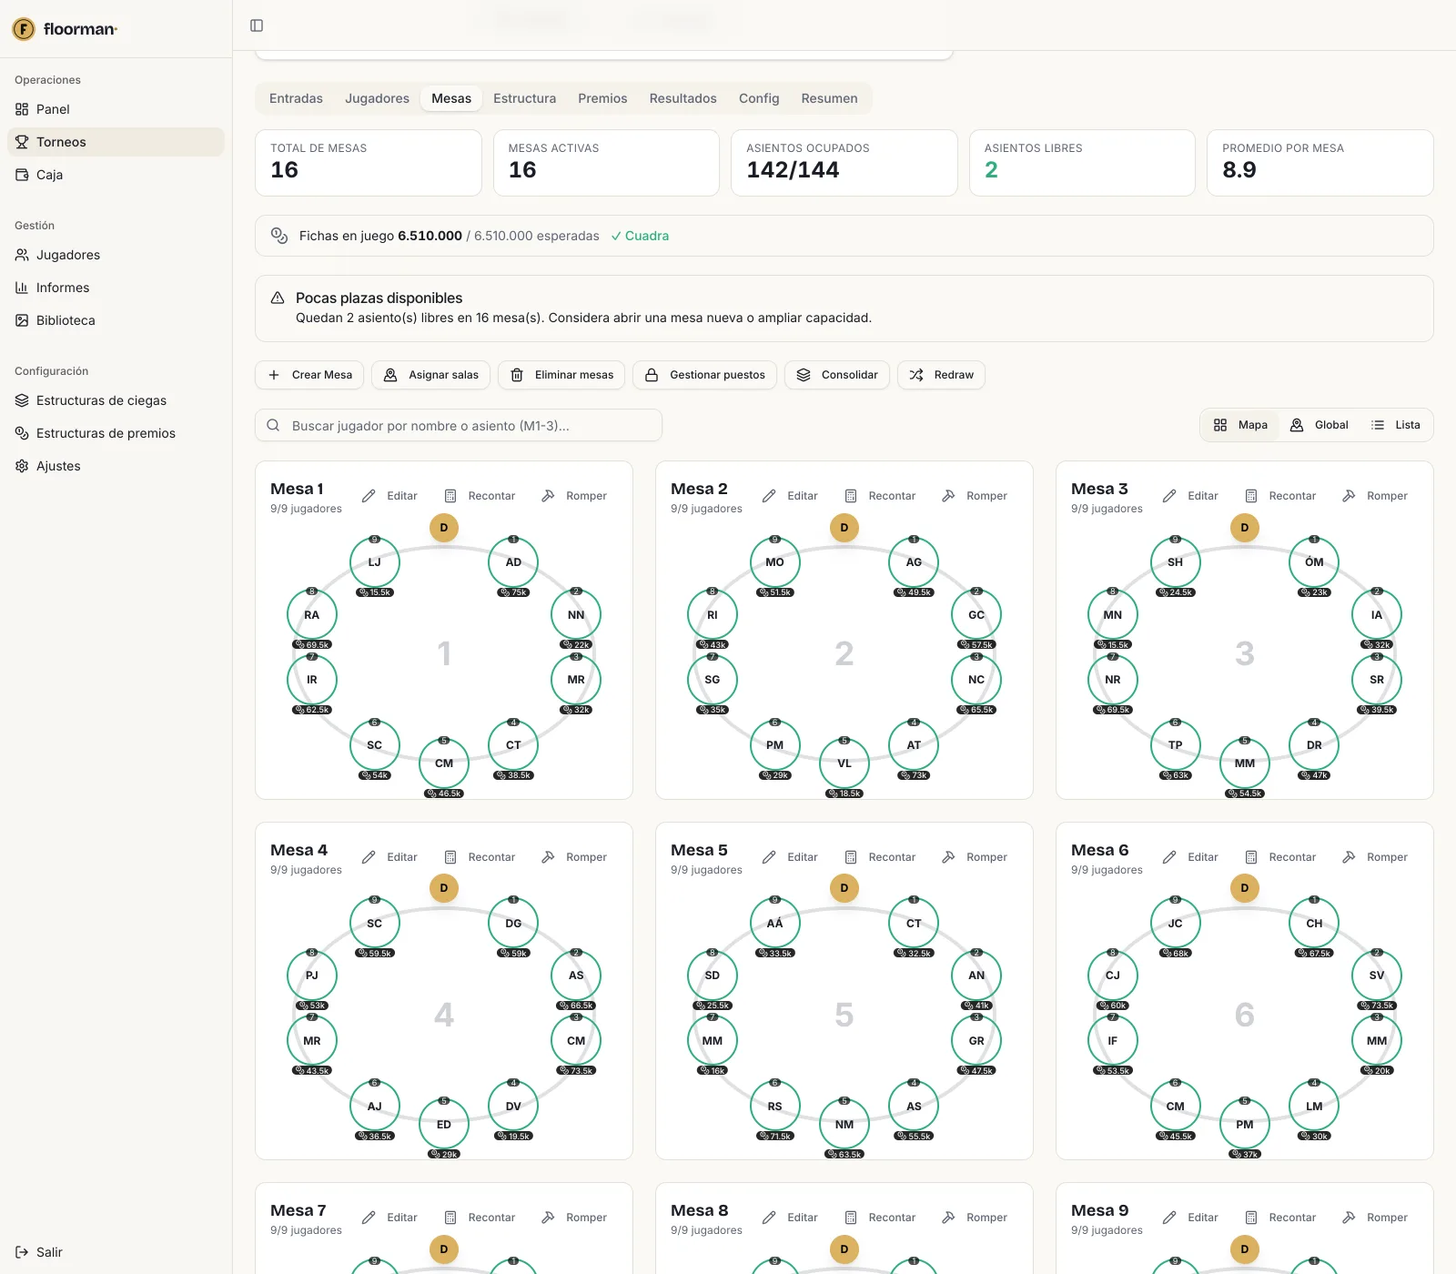Open the Resumen tab
Image resolution: width=1456 pixels, height=1274 pixels.
click(829, 98)
